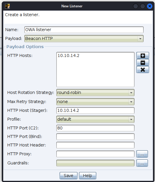Click the HTTP Host (Stager) input field
Screen dimensions: 155x182
point(95,110)
